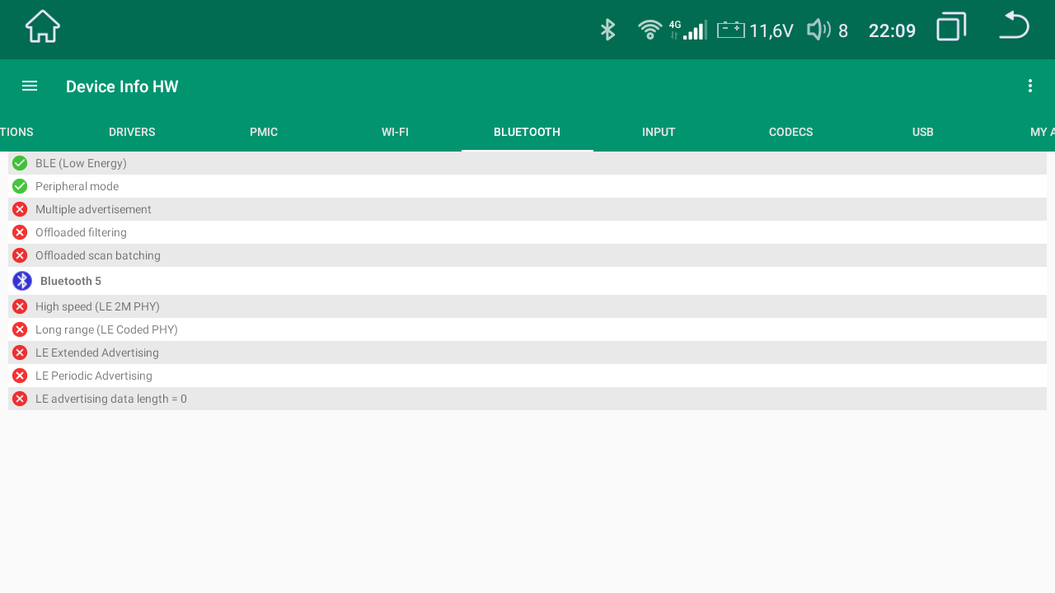Tap red cross icon for Offloaded scan batching
Viewport: 1055px width, 593px height.
20,255
